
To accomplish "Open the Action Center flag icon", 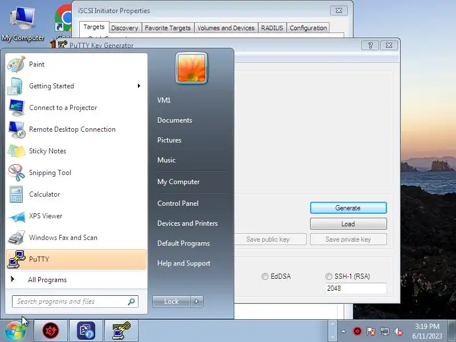I will pos(371,331).
